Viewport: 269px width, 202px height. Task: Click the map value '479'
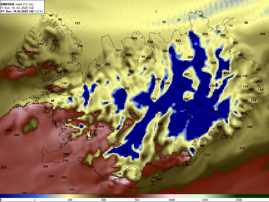(128, 55)
